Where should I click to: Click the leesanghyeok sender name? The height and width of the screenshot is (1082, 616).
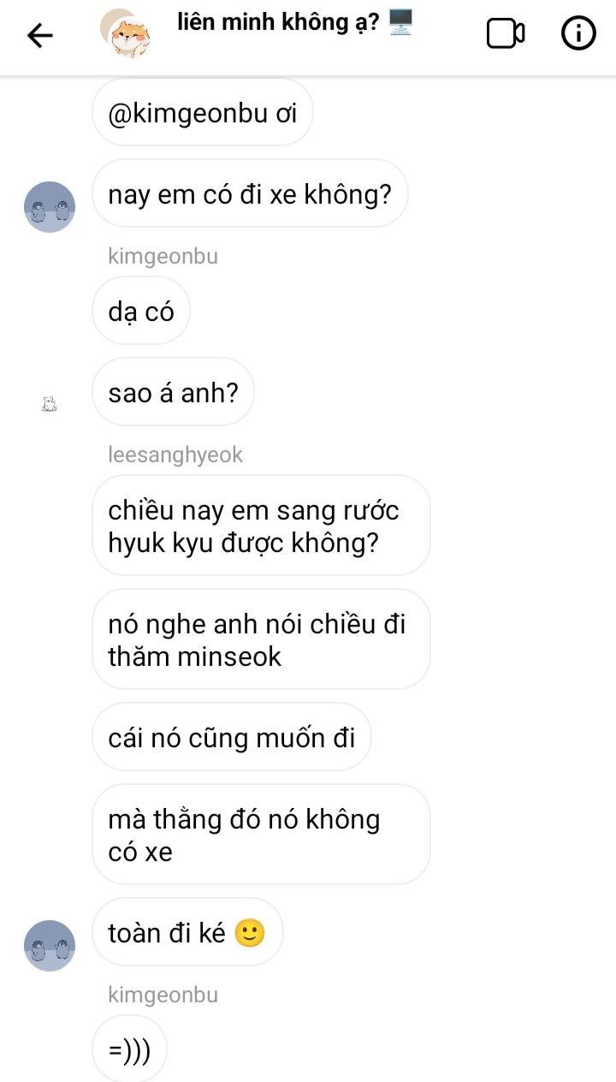coord(175,455)
